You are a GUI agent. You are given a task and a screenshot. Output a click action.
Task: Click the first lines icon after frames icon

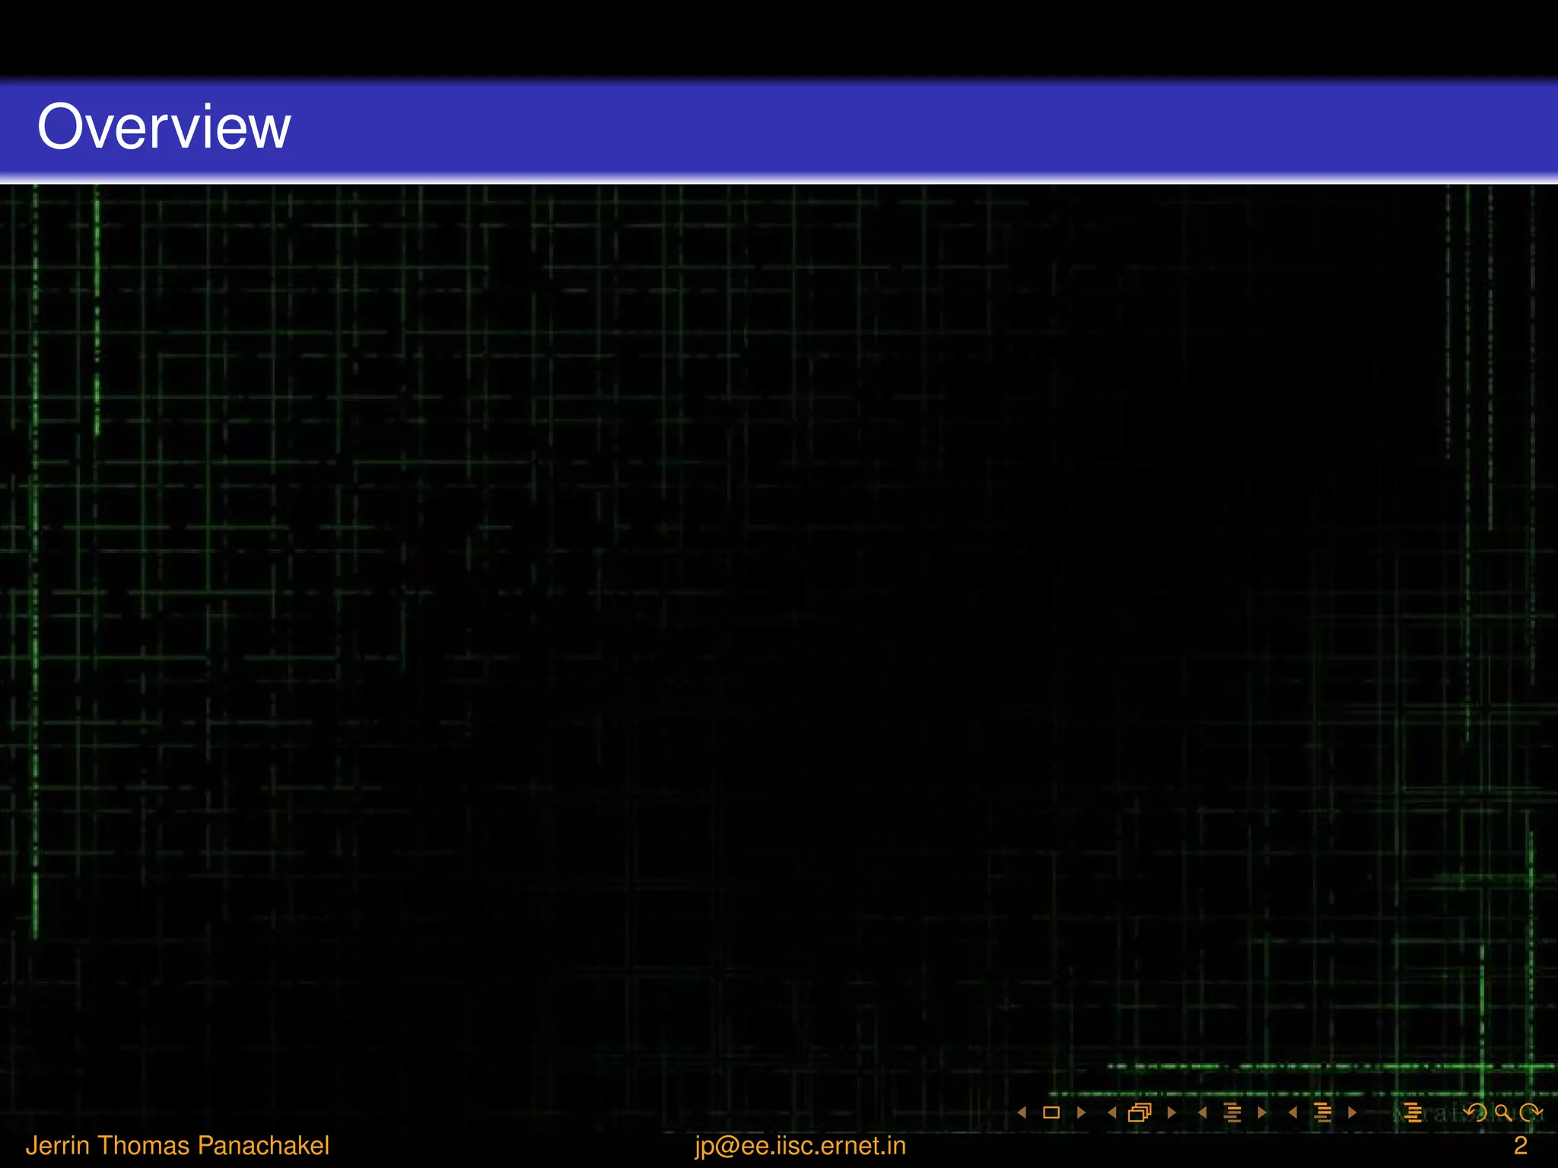pos(1232,1112)
